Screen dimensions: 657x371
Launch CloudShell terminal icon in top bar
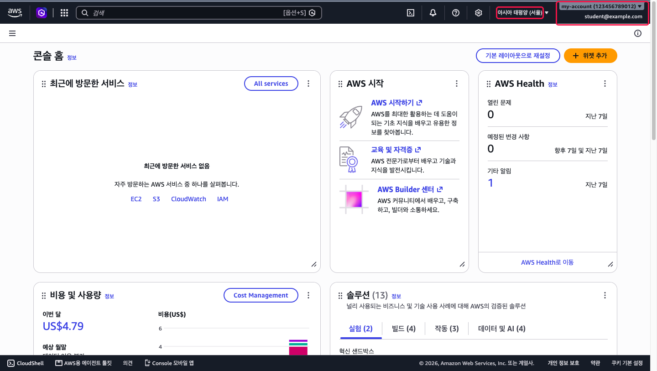click(411, 13)
